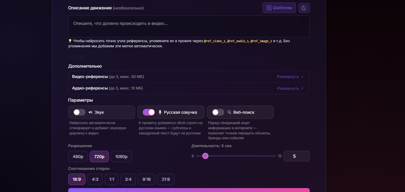
Task: Click the duration number field showing 5
Action: click(x=297, y=156)
